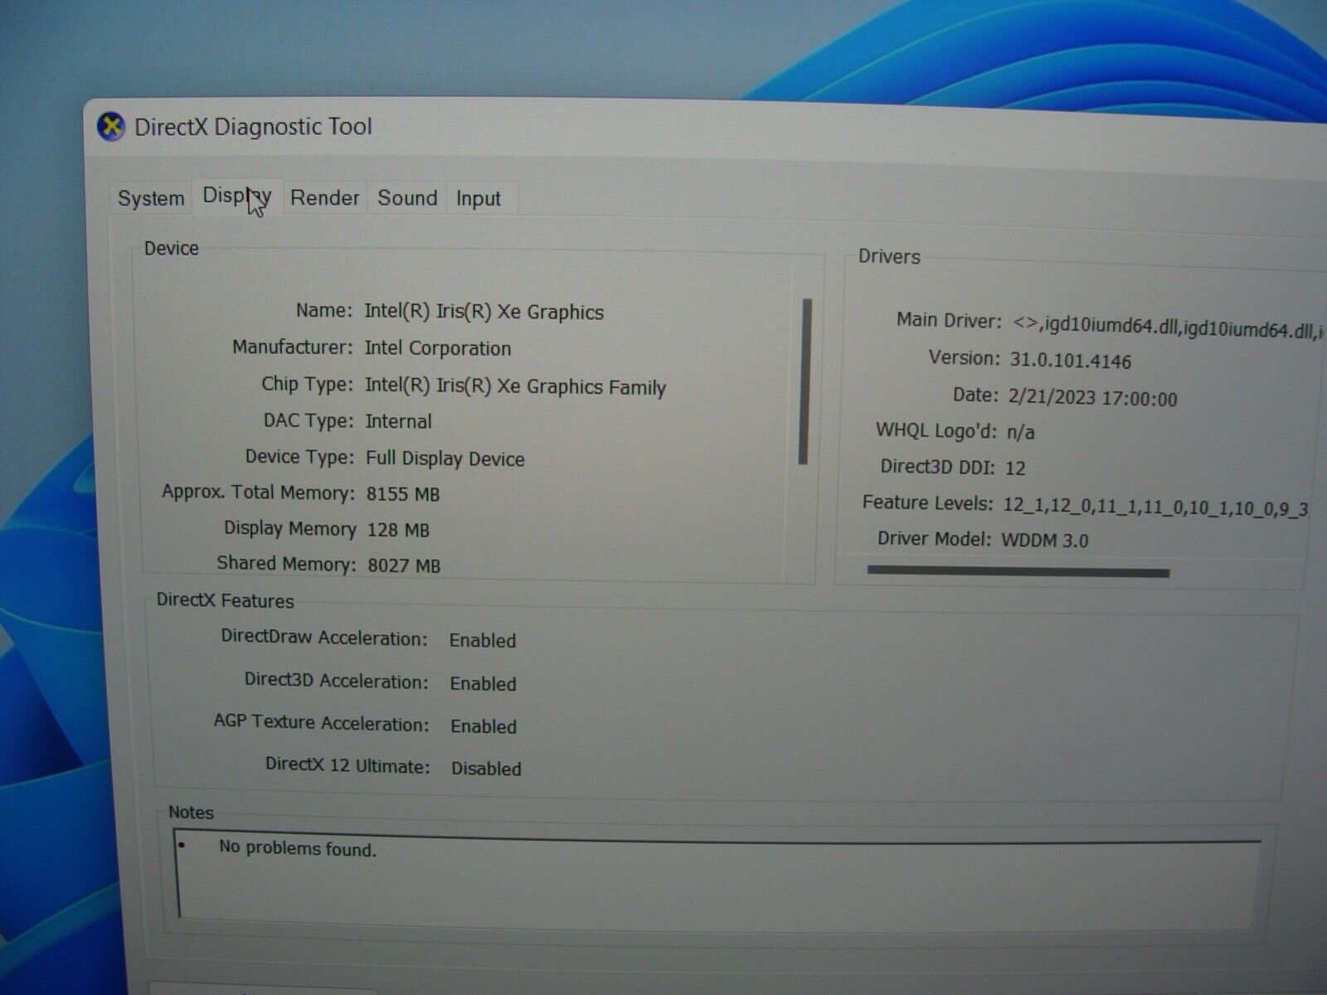Click the display memory value '128 MB'
Image resolution: width=1327 pixels, height=995 pixels.
coord(399,530)
